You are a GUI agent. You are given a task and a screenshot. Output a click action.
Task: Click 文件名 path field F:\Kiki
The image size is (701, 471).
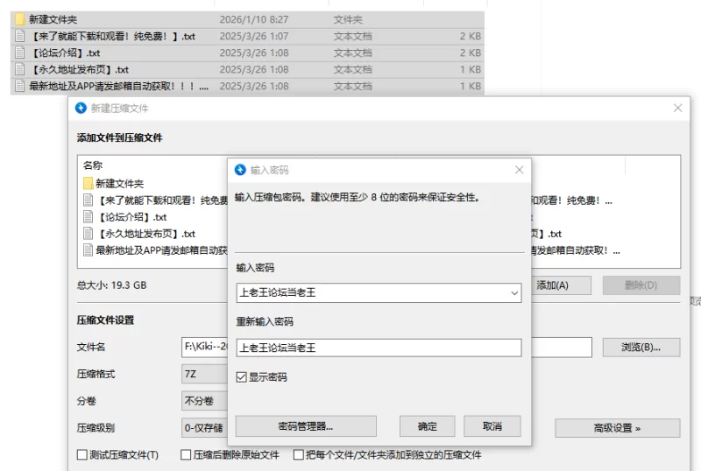[x=205, y=348]
